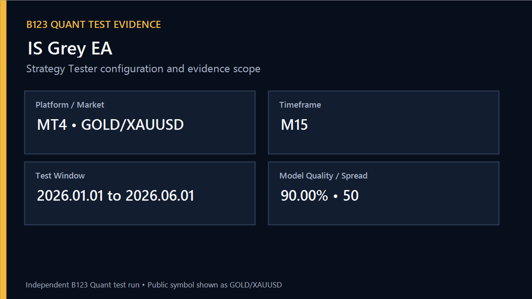This screenshot has width=532, height=299.
Task: Select the Strategy Tester configuration subtitle
Action: (143, 69)
